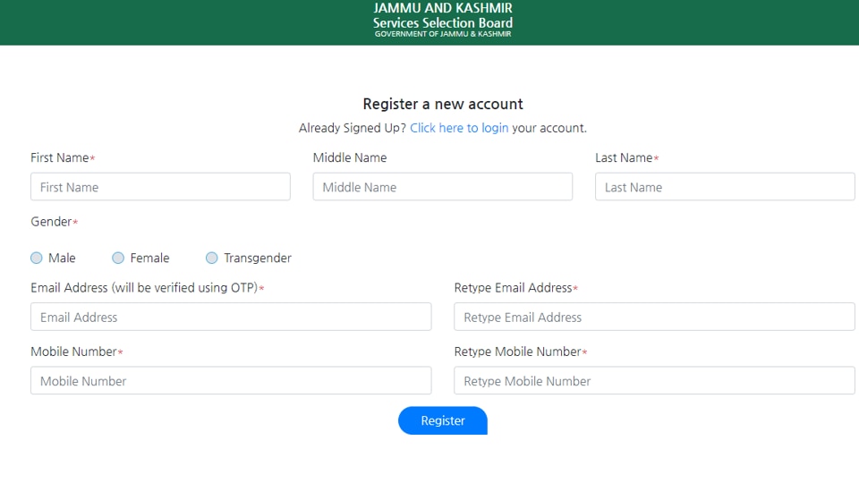Click the 'Register a new account' heading
The image size is (859, 483).
443,104
